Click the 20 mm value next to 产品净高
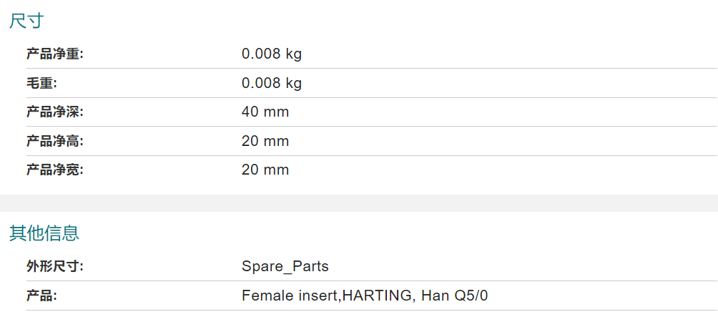Screen dimensions: 718x312 click(x=265, y=141)
